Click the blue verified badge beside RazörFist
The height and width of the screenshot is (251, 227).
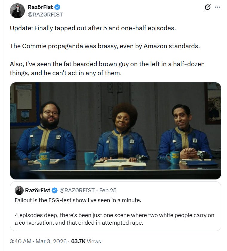(57, 7)
